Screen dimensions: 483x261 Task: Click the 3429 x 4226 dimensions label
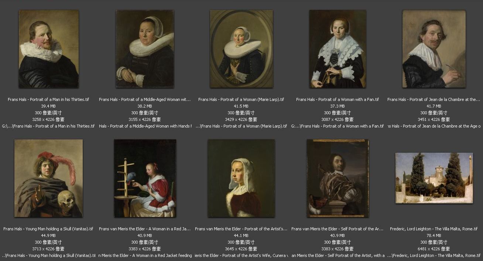[x=241, y=119]
